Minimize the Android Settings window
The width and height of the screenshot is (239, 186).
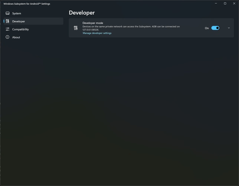coord(216,3)
